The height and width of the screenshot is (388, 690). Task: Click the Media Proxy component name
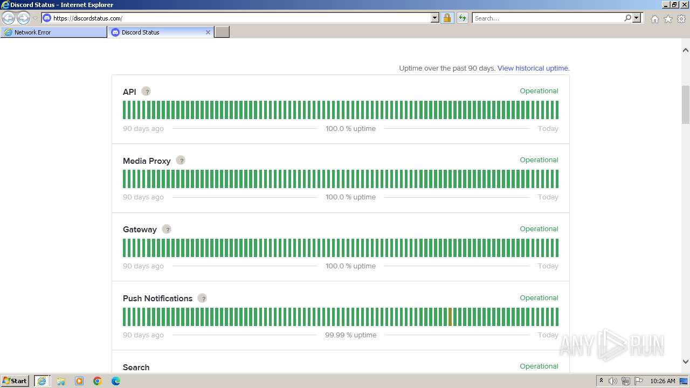[147, 161]
